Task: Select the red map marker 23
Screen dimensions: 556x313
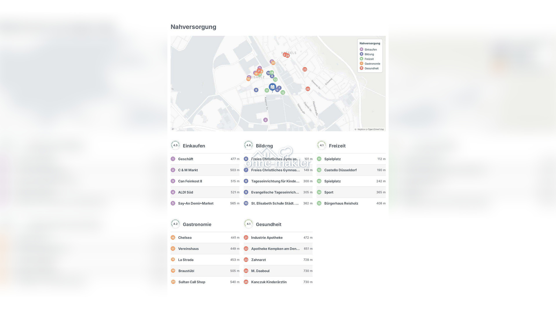Action: [x=305, y=69]
